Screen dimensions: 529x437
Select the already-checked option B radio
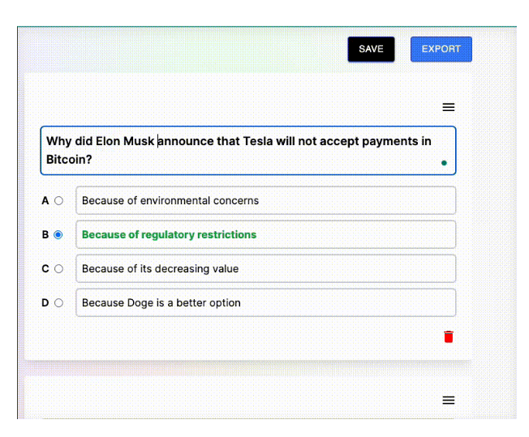(x=58, y=235)
